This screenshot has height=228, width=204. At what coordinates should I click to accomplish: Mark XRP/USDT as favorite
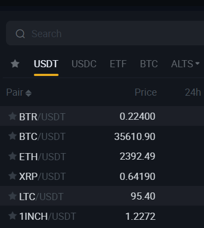click(13, 176)
